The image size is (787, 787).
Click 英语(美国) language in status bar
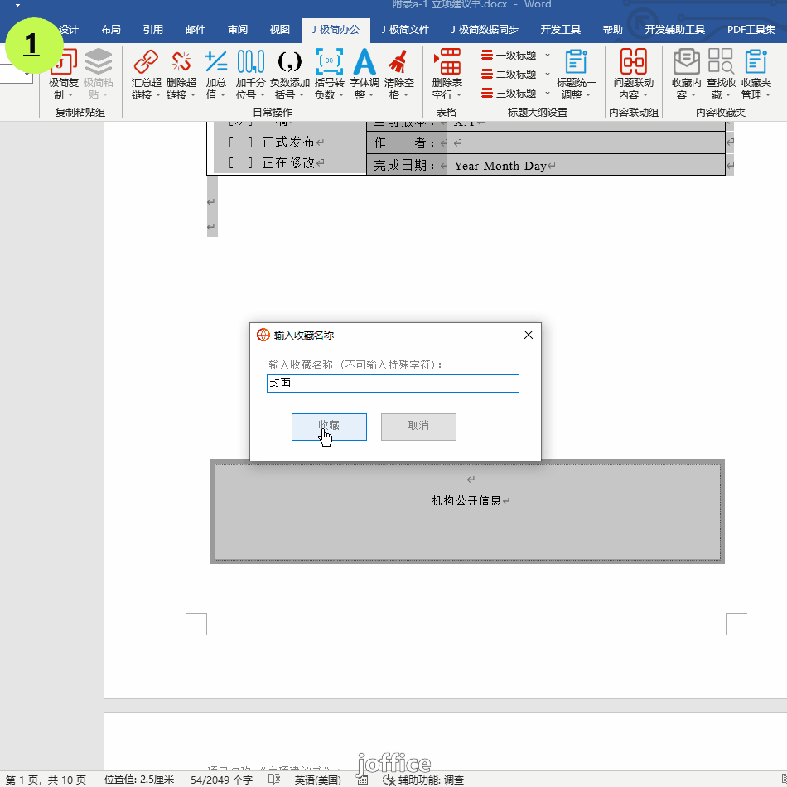point(317,780)
